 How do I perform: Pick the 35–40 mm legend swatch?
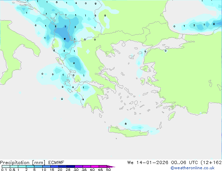(x=87, y=166)
